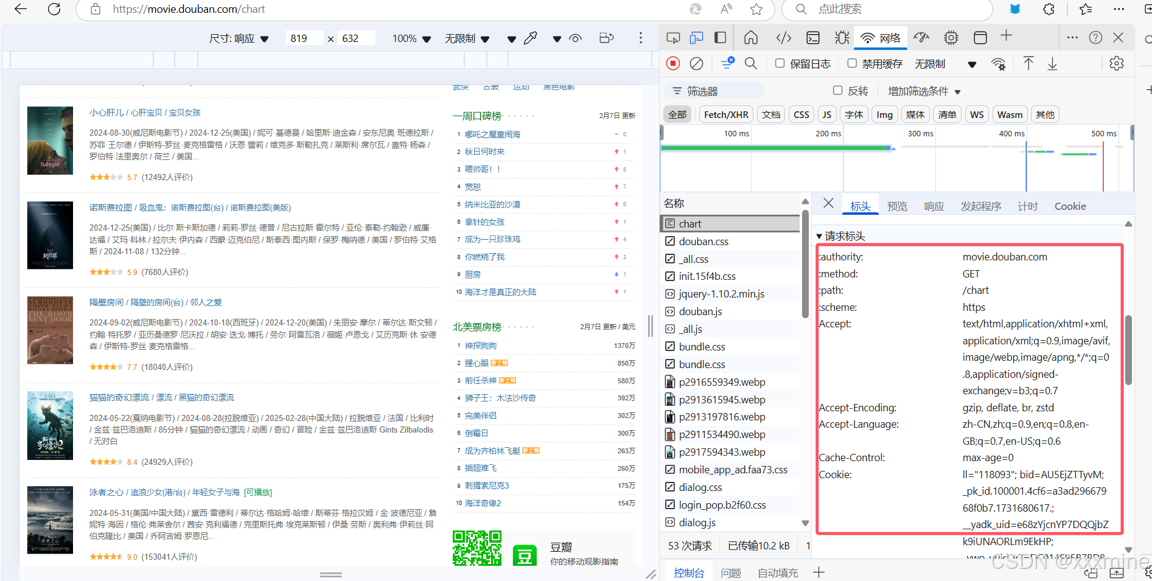Screen dimensions: 1152x581
Task: Open the 尺寸: 响应 dimensions dropdown
Action: [x=239, y=38]
